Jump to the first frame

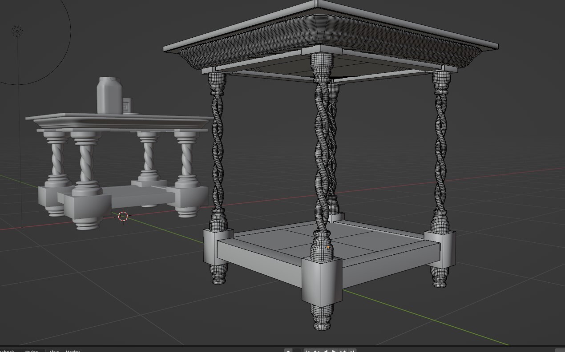(x=308, y=351)
